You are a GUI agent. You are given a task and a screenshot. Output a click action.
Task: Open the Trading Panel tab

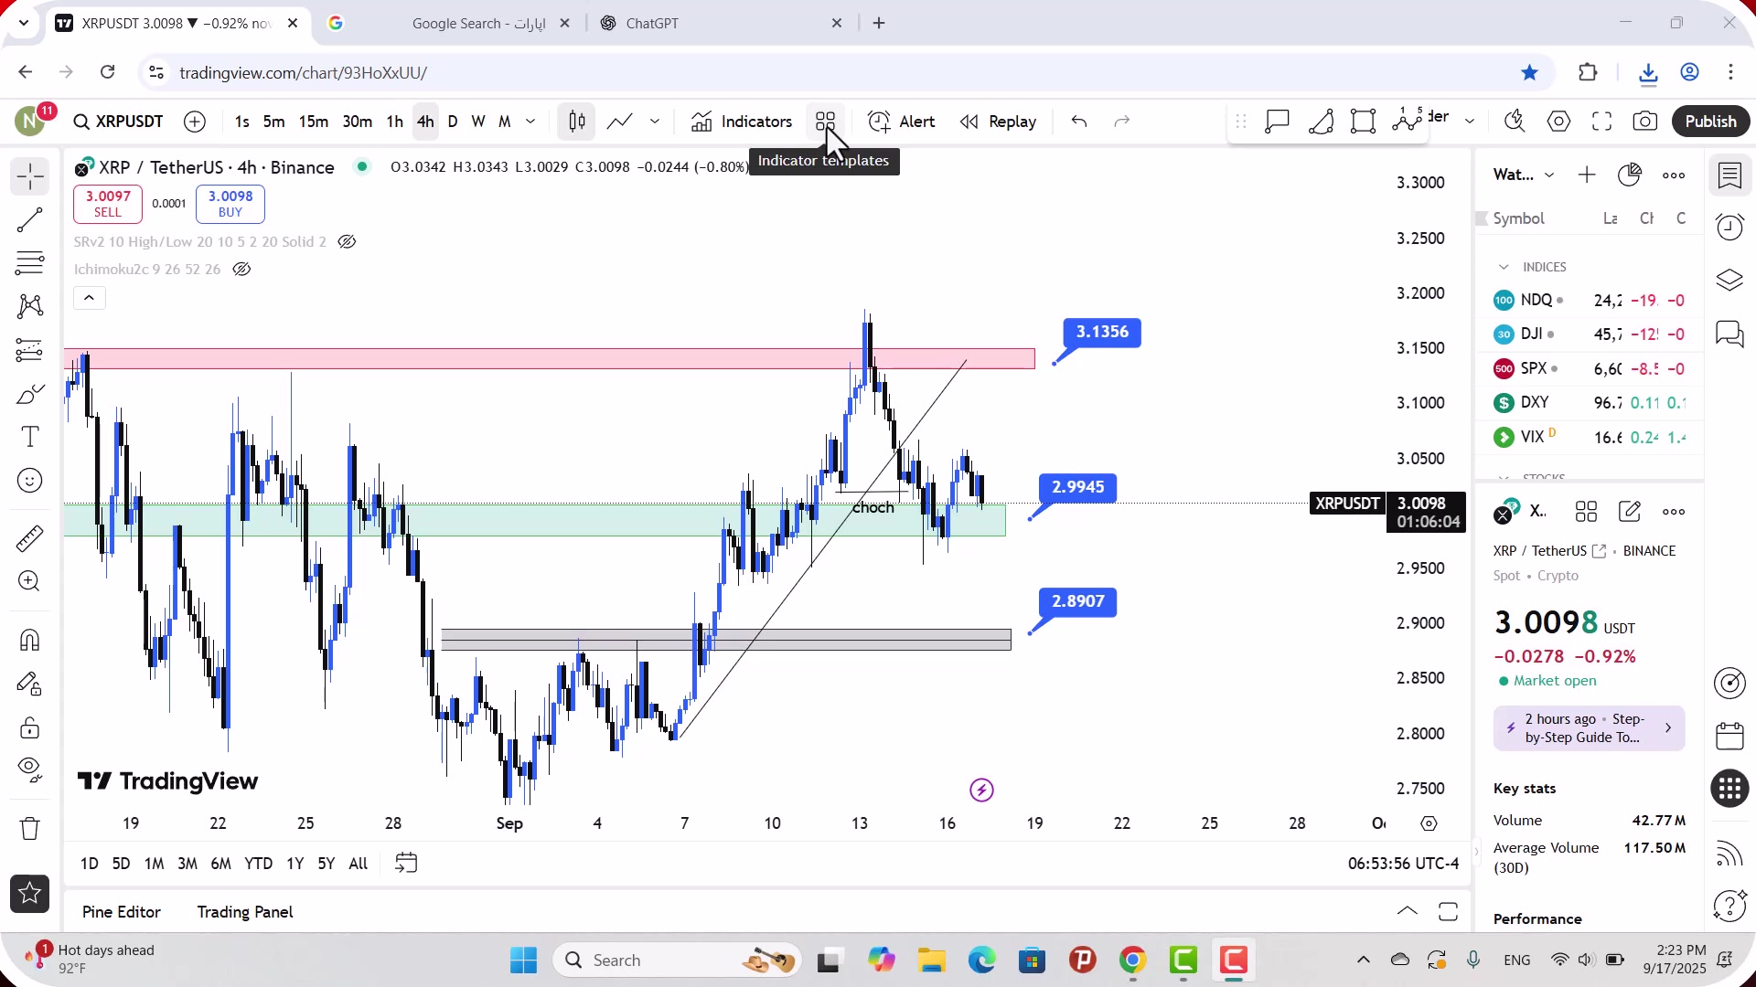(x=245, y=912)
